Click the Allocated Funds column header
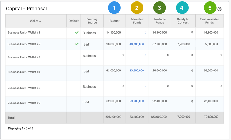The height and width of the screenshot is (140, 231). (137, 21)
